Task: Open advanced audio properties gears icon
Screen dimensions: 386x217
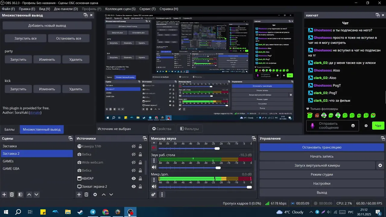Action: pyautogui.click(x=153, y=195)
